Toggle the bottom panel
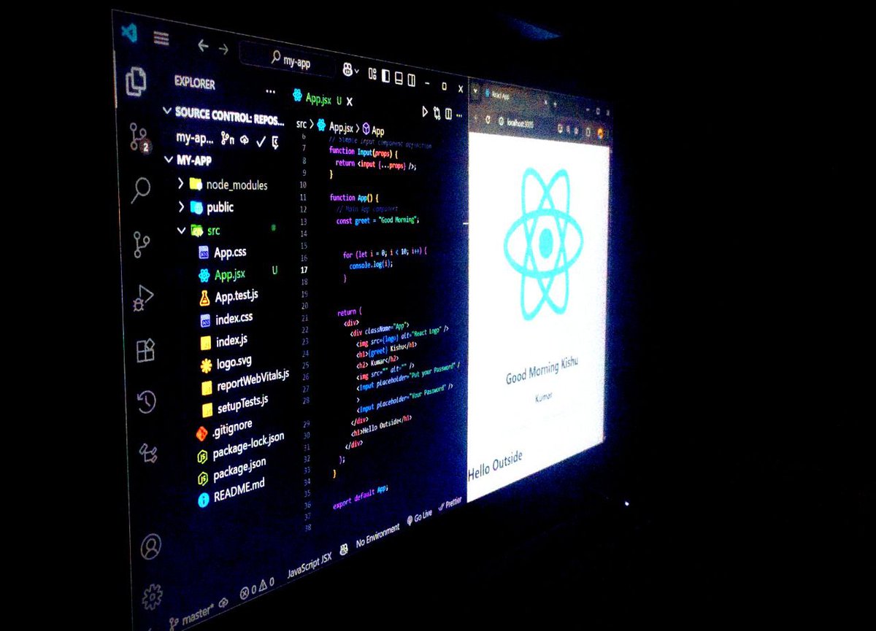The width and height of the screenshot is (876, 631). coord(399,77)
